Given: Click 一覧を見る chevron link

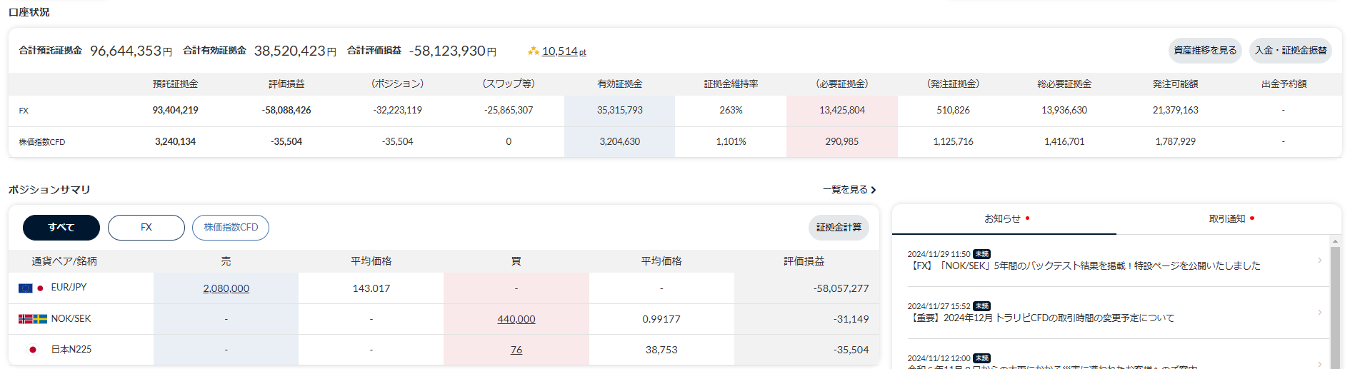Looking at the screenshot, I should [849, 190].
